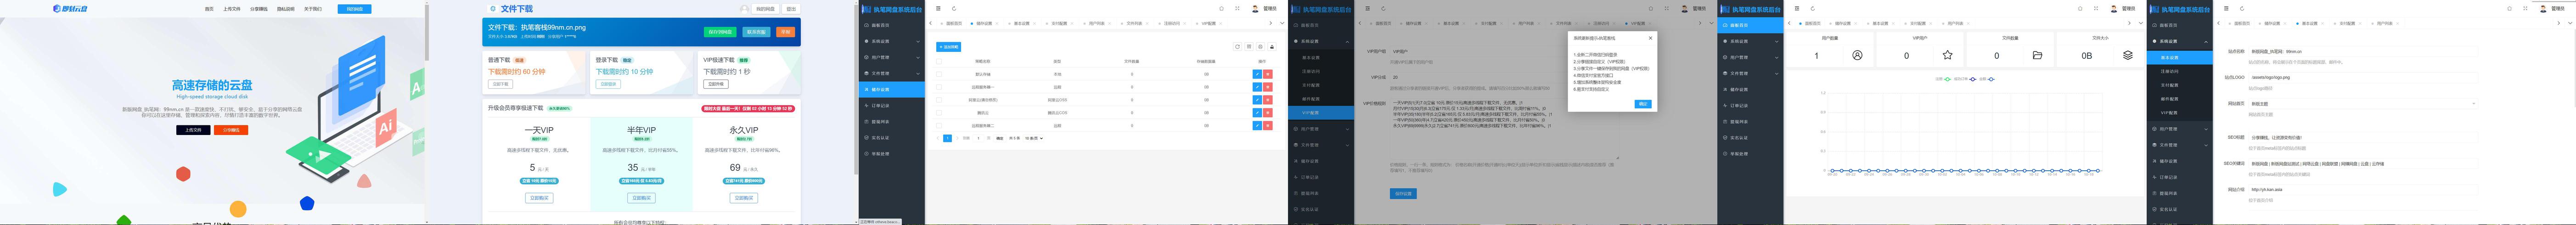Image resolution: width=2576 pixels, height=225 pixels.
Task: Click the layers file-size icon on the dashboard
Action: click(x=2127, y=55)
